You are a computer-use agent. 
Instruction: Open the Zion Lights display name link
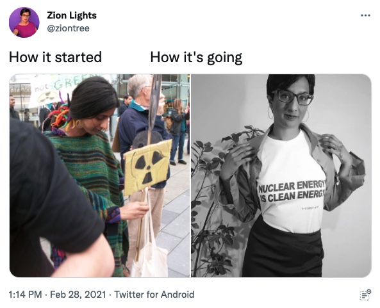click(72, 15)
